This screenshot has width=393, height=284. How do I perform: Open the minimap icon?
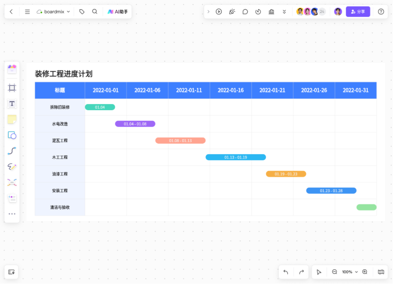point(381,272)
